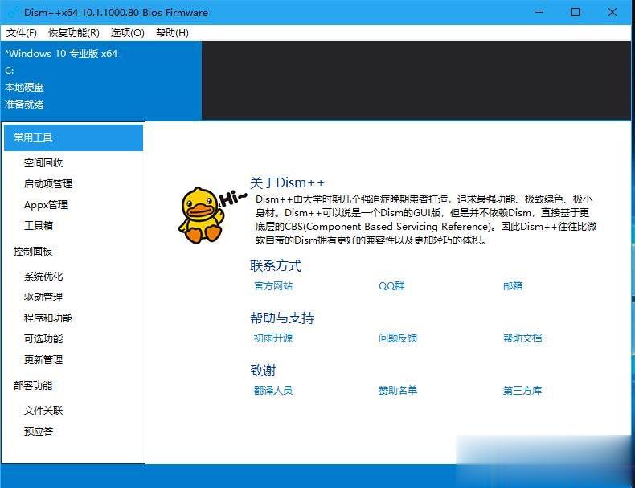Minimize the Dism++ window
Screen dimensions: 635x488
[x=539, y=12]
